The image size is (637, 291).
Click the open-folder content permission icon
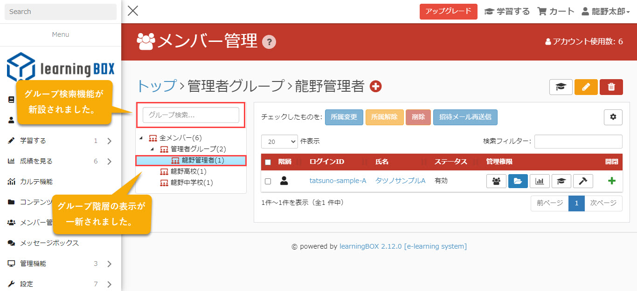pyautogui.click(x=518, y=181)
